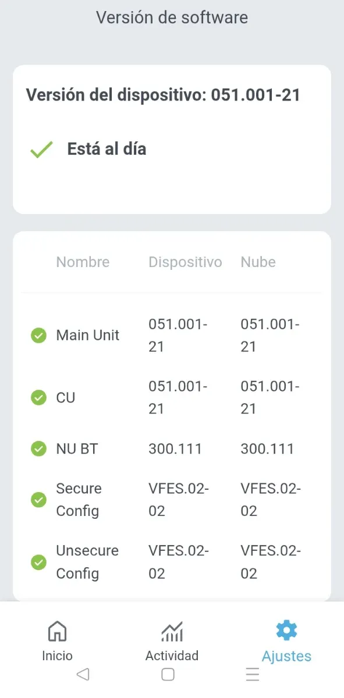This screenshot has height=698, width=344.
Task: Click the Nube column header
Action: [257, 262]
